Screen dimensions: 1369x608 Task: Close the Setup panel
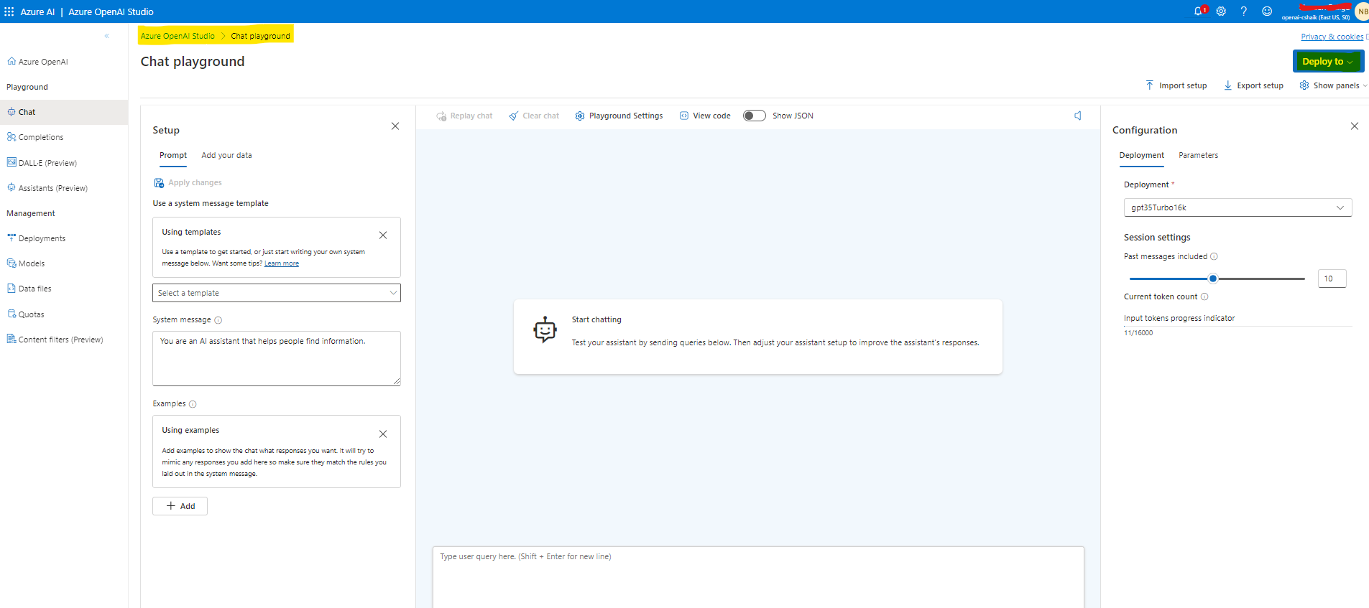point(395,126)
